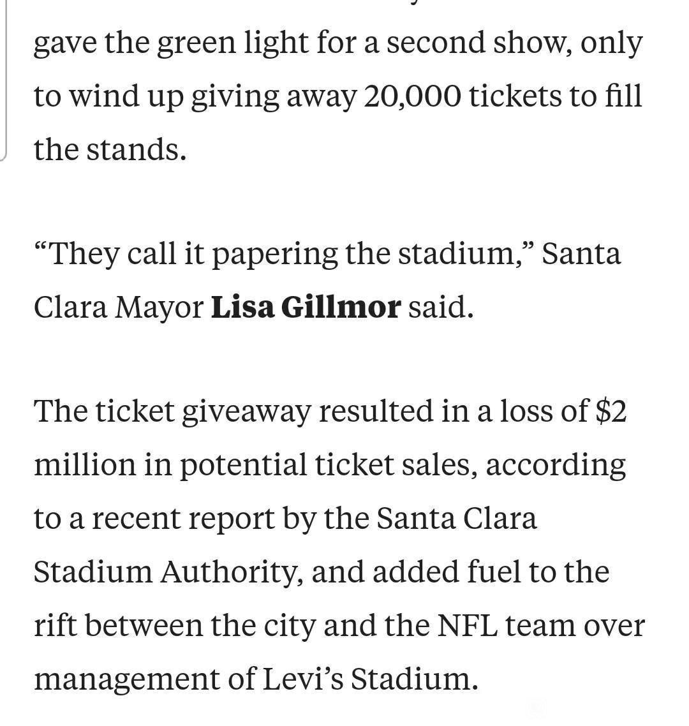Click the bold name Lisa Gillmor
Viewport: 689px width, 726px height.
306,307
